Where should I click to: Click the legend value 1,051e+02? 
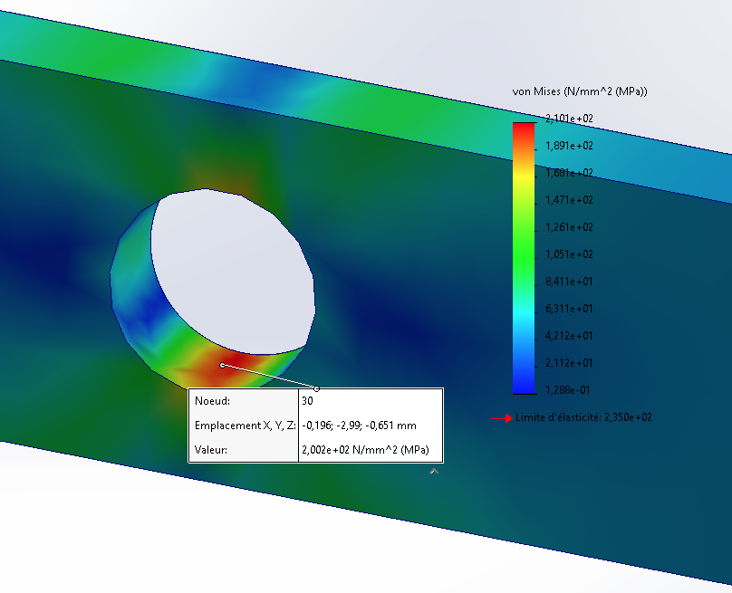pos(569,254)
